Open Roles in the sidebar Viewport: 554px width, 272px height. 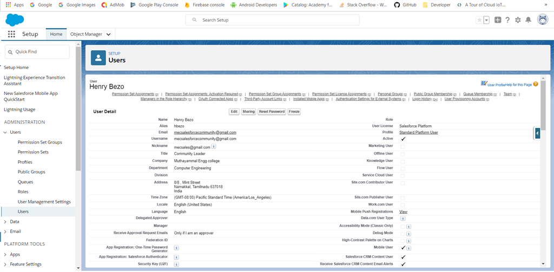click(23, 192)
